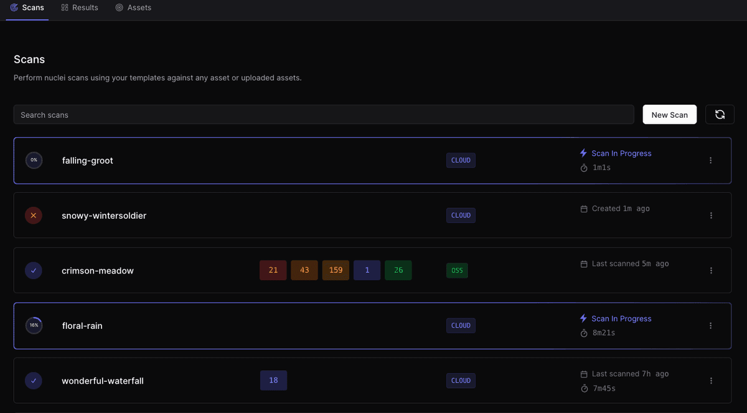The image size is (747, 413).
Task: Click the 0% progress circle on falling-groot
Action: click(x=34, y=160)
